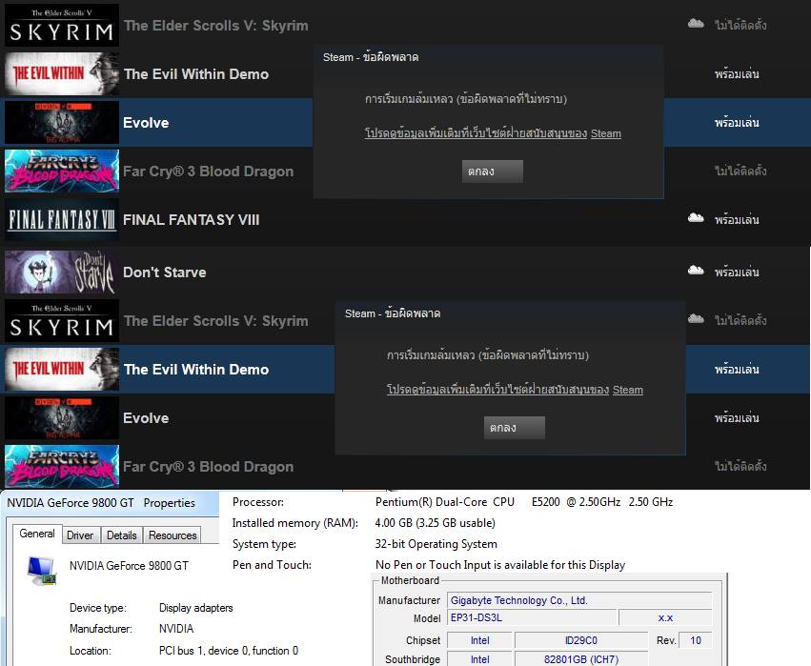Click motherboard Manufacturer field Gigabyte Technology
Screen dimensions: 811x666
[x=579, y=600]
